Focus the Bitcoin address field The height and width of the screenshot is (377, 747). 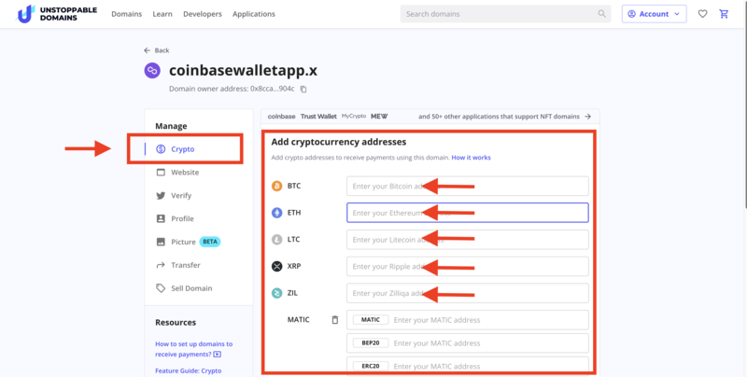(x=467, y=186)
